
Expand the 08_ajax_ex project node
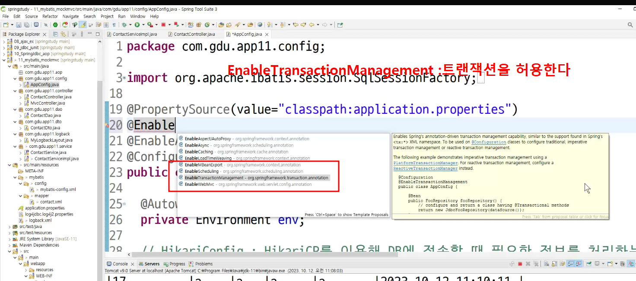tap(4, 42)
